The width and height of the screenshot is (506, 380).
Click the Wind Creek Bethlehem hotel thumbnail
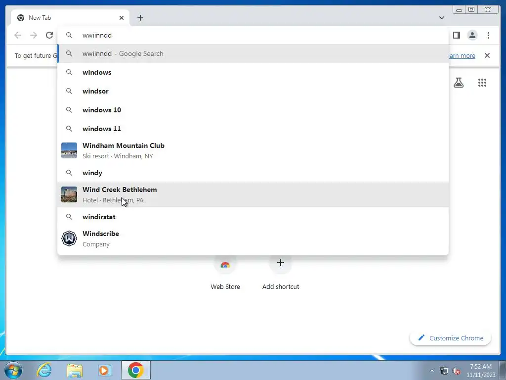(x=69, y=194)
